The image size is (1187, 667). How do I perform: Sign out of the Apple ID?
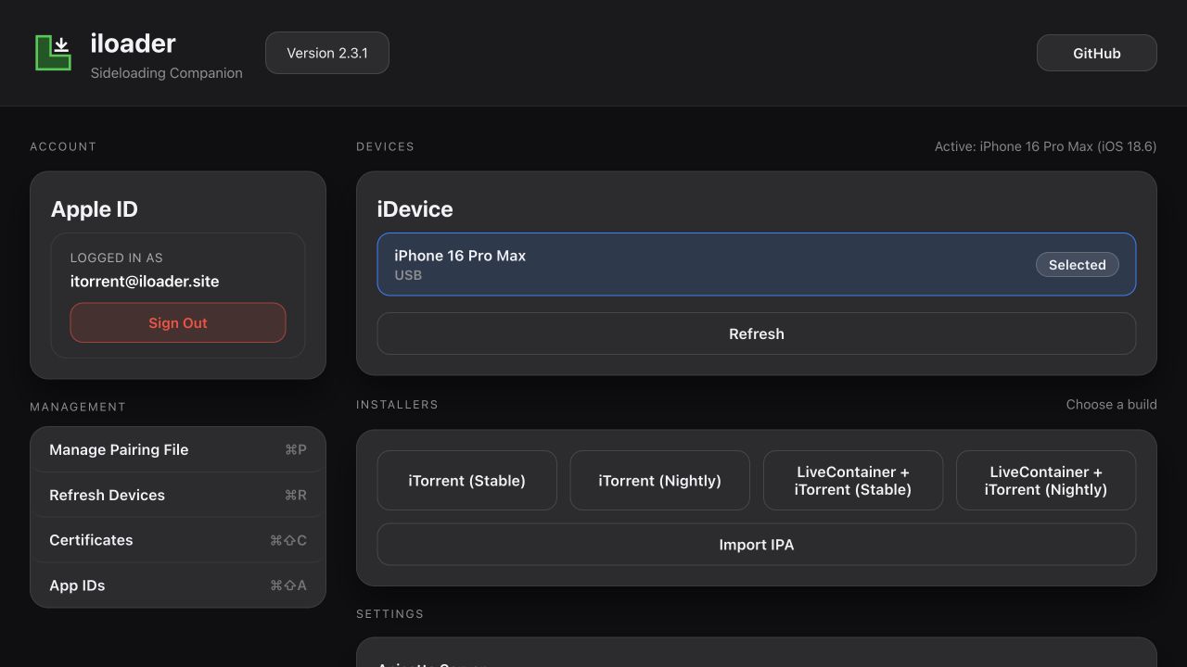click(178, 322)
